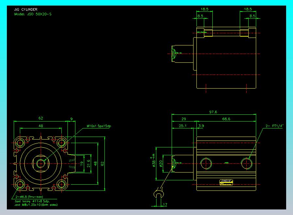
Task: Select the "and M8x1.25x10(Both sides)" note
Action: tap(36, 205)
